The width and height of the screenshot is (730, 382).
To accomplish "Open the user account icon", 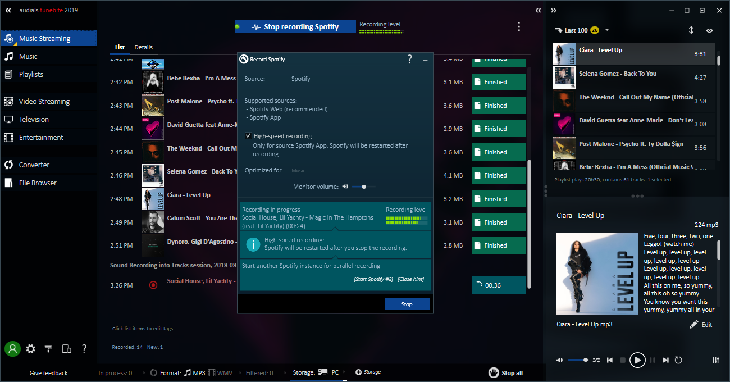I will 12,349.
